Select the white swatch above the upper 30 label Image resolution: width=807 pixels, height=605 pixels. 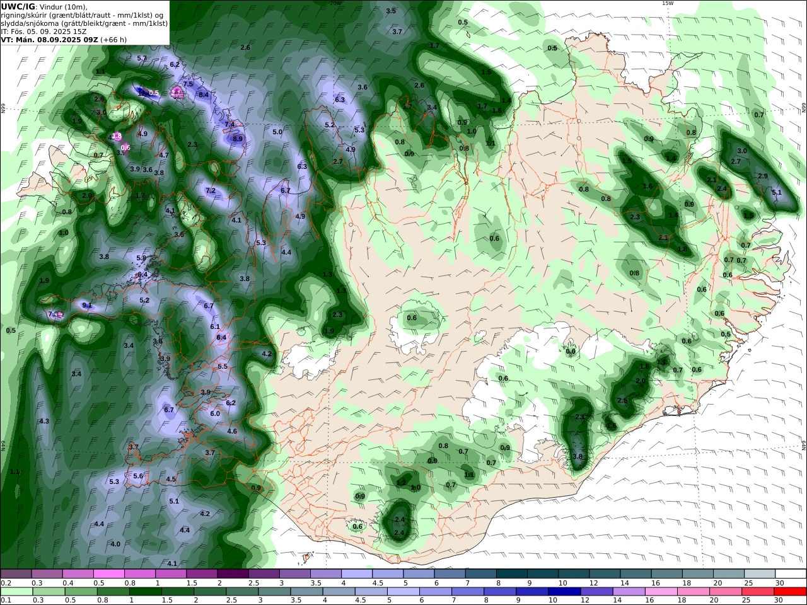click(791, 574)
